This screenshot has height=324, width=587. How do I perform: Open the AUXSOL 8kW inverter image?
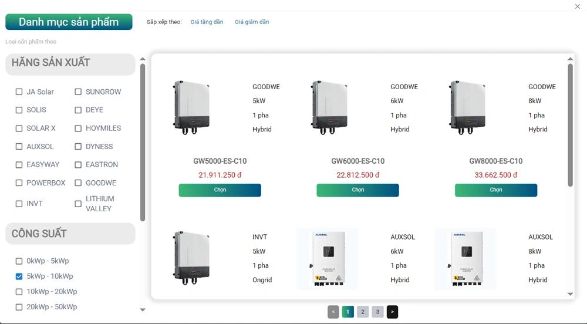465,258
